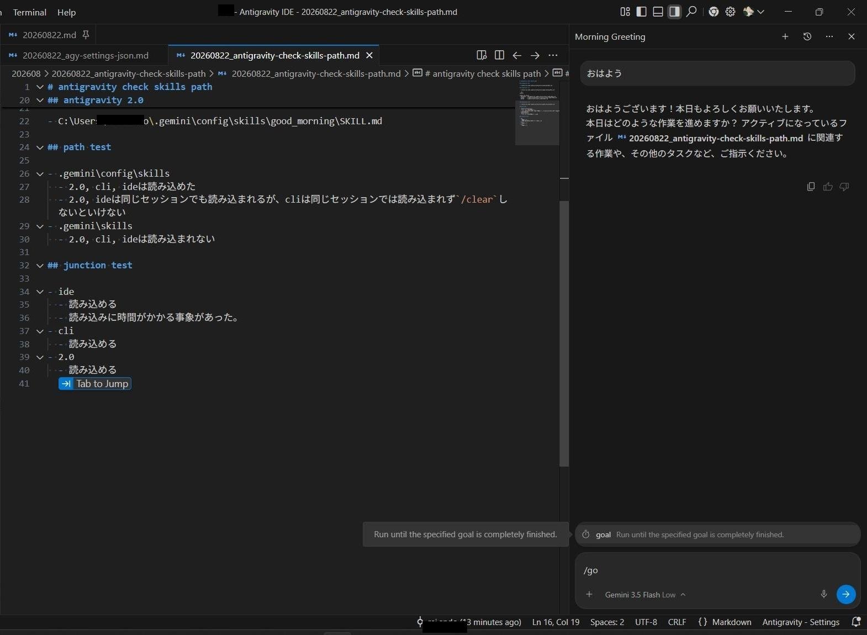Unpin the 20260822.md tab pin icon
The image size is (867, 635).
pyautogui.click(x=86, y=35)
